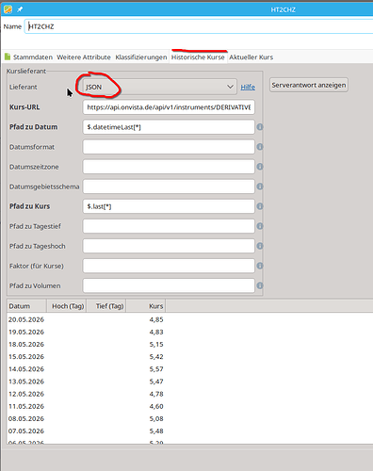
Task: Click the info icon next to Pfad zu Volumen
Action: pos(260,285)
